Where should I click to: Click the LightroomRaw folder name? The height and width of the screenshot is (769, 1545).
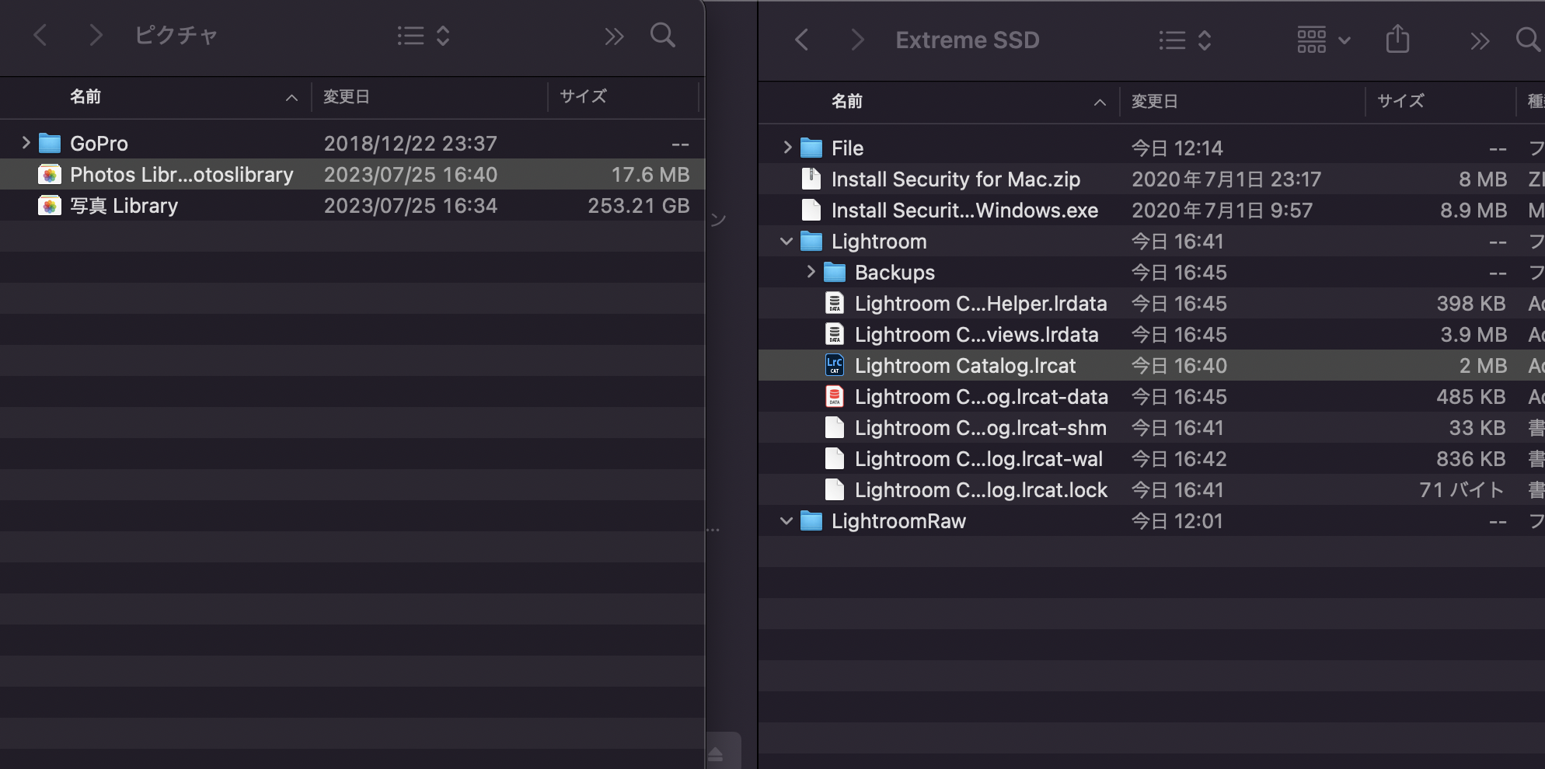point(898,521)
